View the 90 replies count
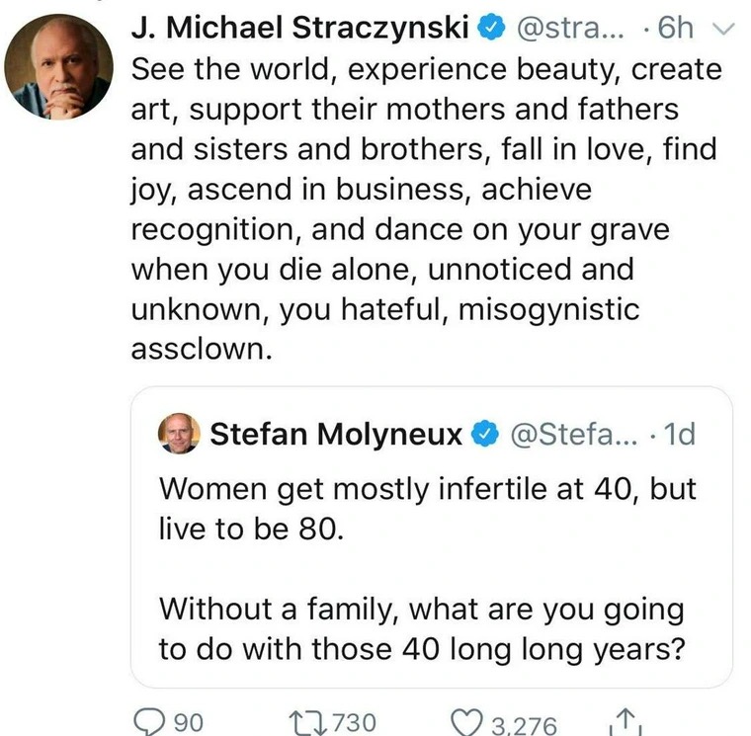Image resolution: width=751 pixels, height=736 pixels. pos(189,722)
